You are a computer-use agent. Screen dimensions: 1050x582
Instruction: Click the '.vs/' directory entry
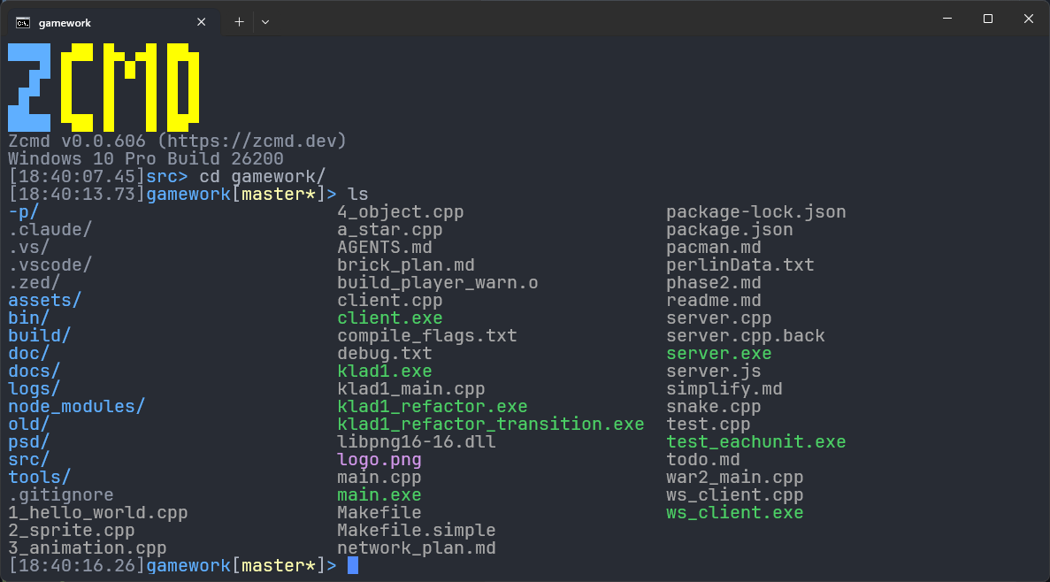point(29,247)
